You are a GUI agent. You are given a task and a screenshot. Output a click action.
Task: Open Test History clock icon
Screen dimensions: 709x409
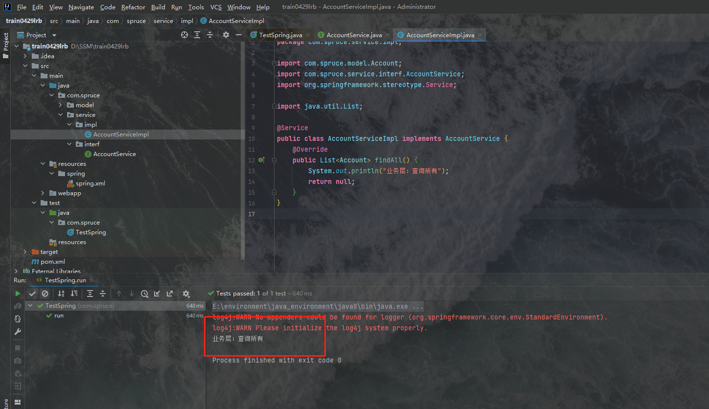144,294
